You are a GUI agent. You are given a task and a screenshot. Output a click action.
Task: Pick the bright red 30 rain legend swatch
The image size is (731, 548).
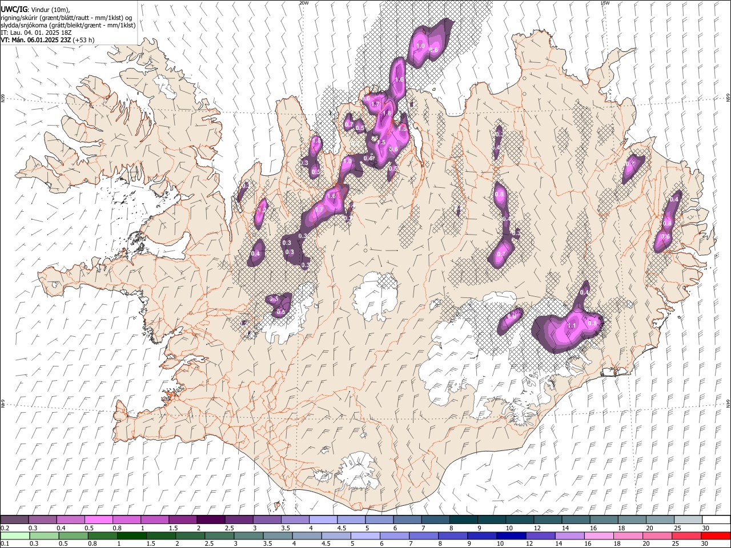click(715, 535)
